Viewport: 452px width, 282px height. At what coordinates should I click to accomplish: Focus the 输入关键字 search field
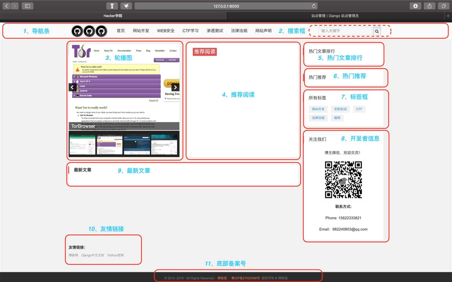[x=345, y=31]
